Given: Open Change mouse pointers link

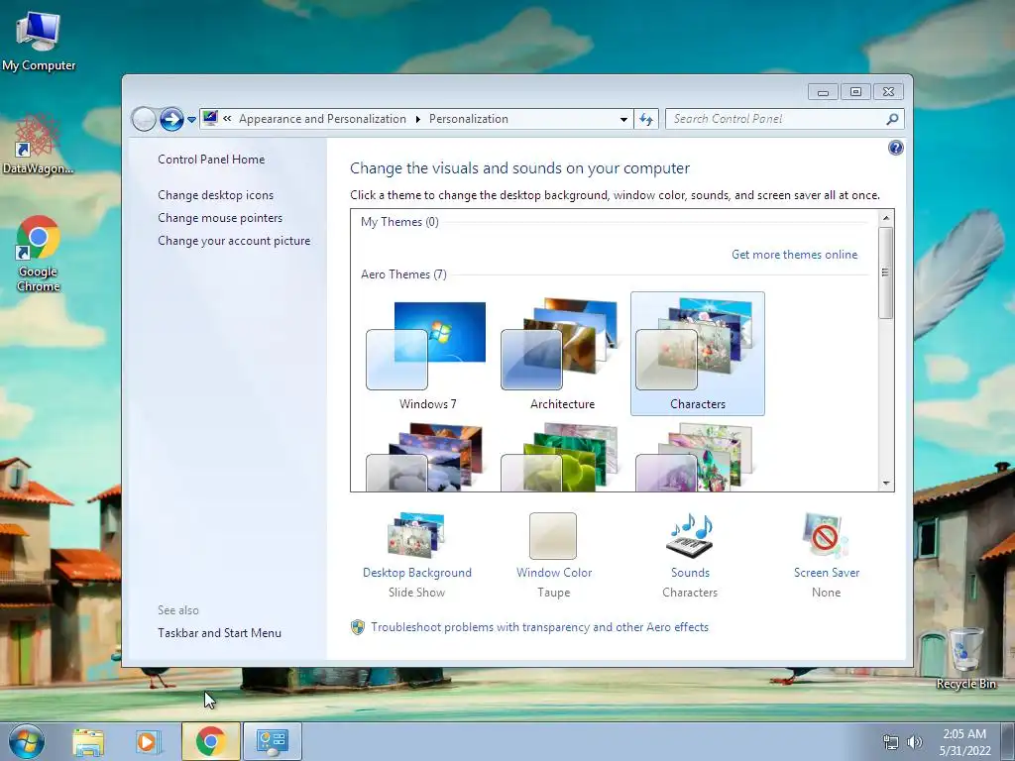Looking at the screenshot, I should pyautogui.click(x=220, y=218).
